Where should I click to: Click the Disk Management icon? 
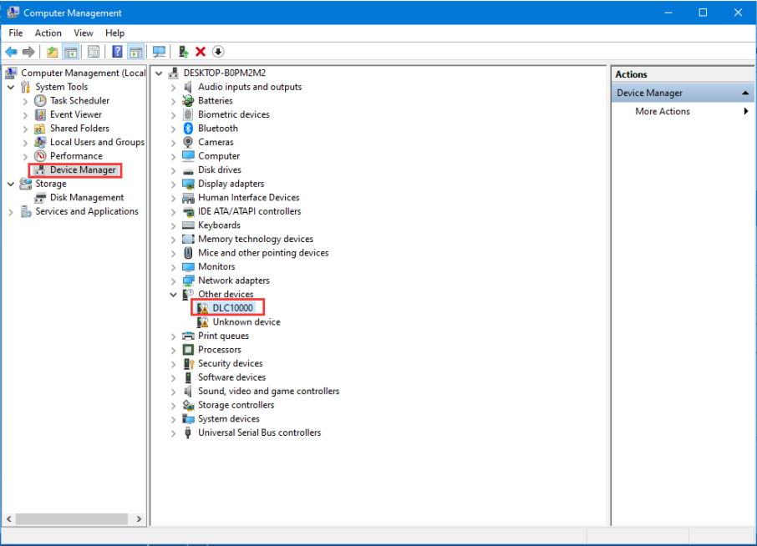coord(41,198)
